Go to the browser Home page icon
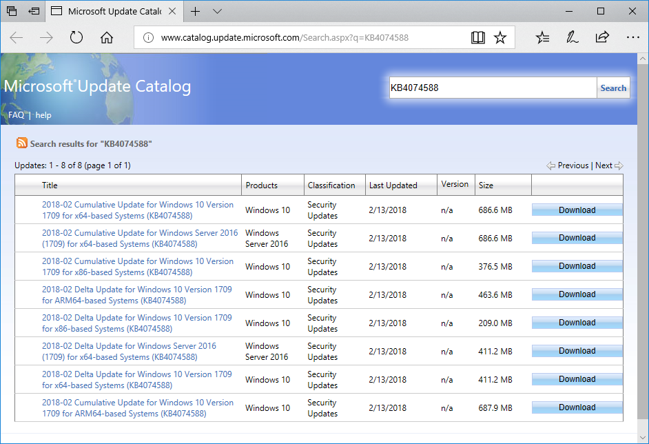 click(107, 38)
